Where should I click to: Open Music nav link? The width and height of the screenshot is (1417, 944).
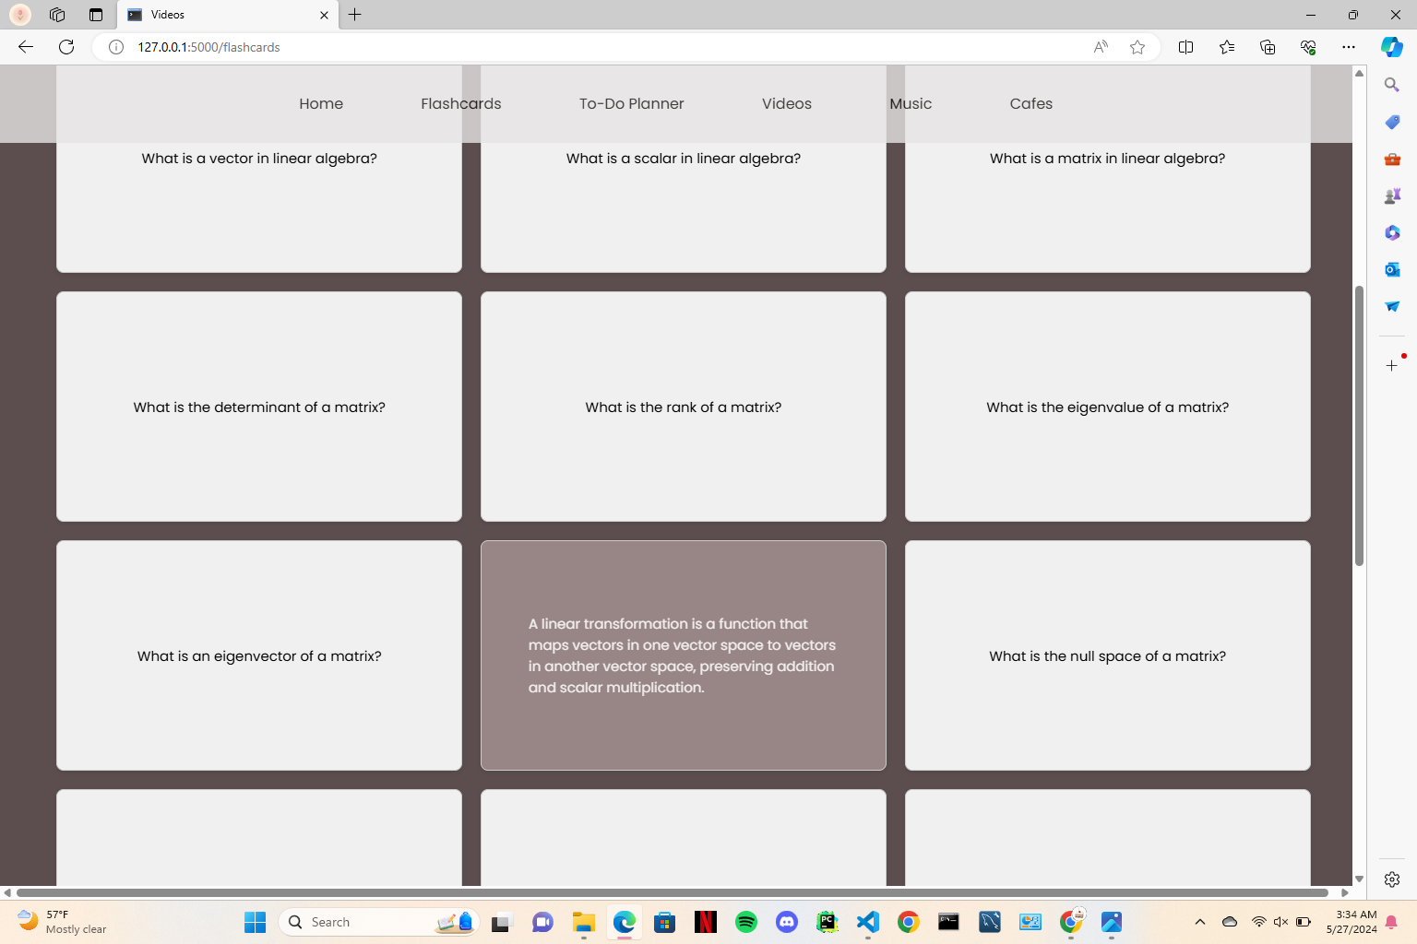(x=911, y=104)
